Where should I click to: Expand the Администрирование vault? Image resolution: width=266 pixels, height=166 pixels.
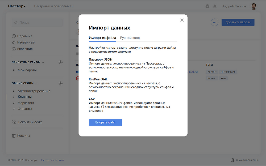[x=14, y=91]
